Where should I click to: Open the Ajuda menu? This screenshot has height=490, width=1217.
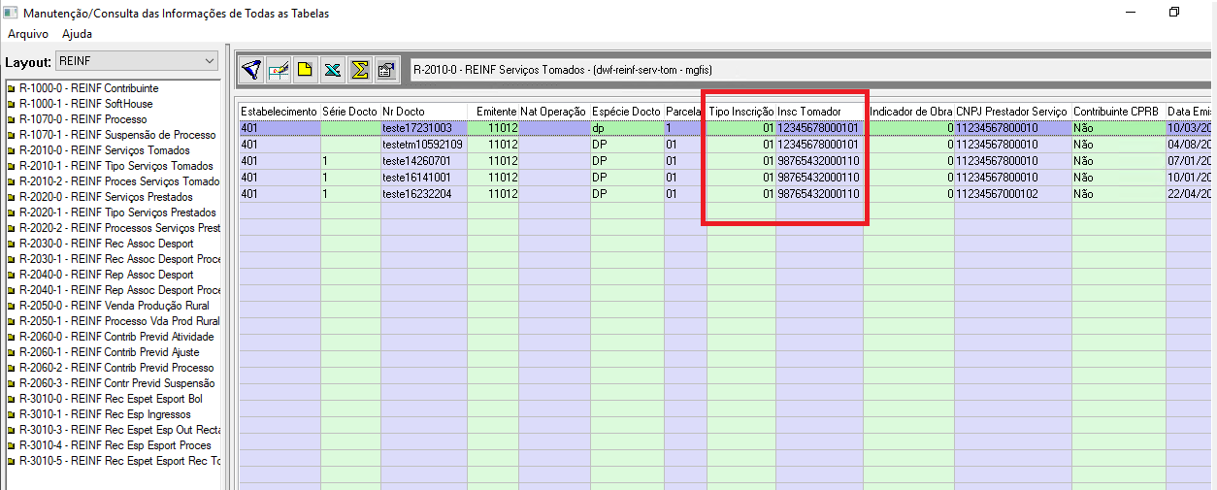point(77,34)
